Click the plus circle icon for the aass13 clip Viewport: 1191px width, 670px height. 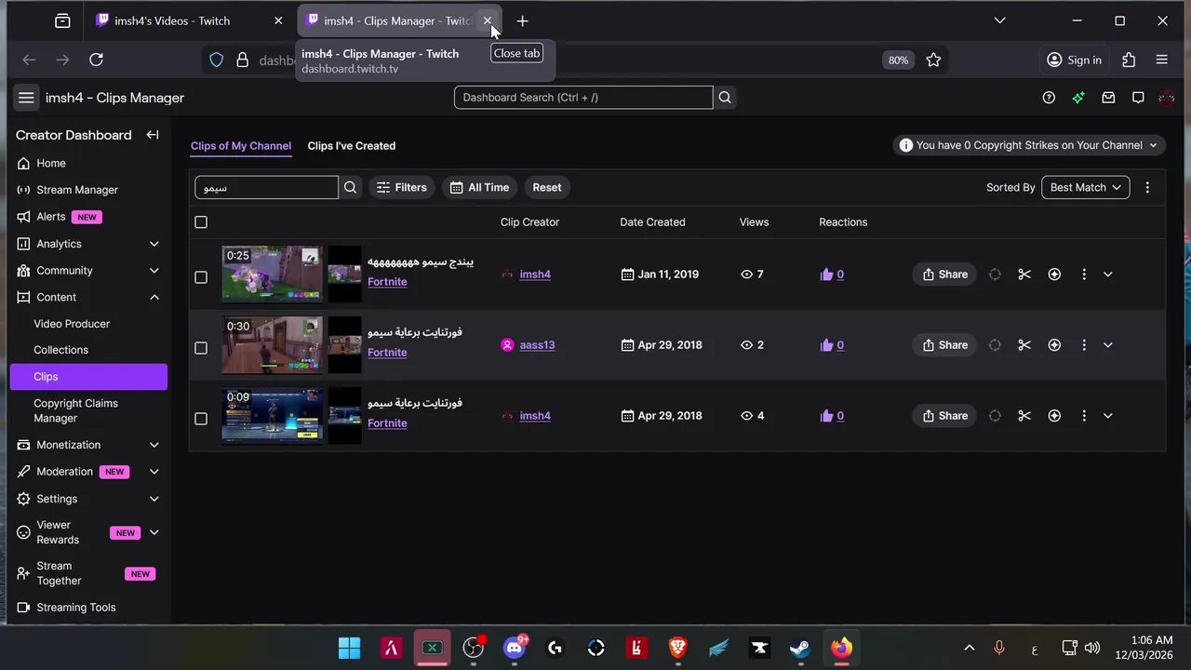click(x=1054, y=345)
